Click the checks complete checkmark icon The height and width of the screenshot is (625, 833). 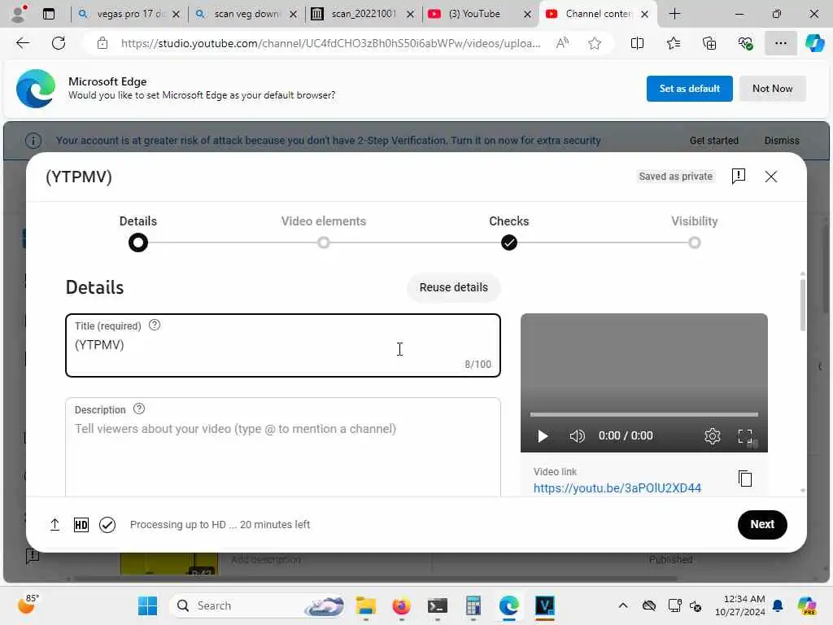[x=107, y=525]
